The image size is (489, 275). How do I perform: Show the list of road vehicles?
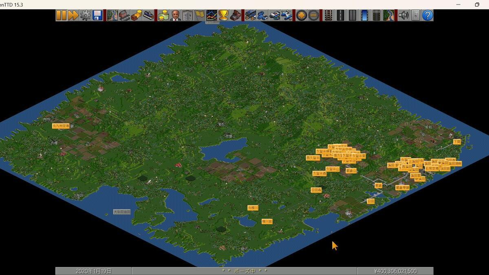262,15
